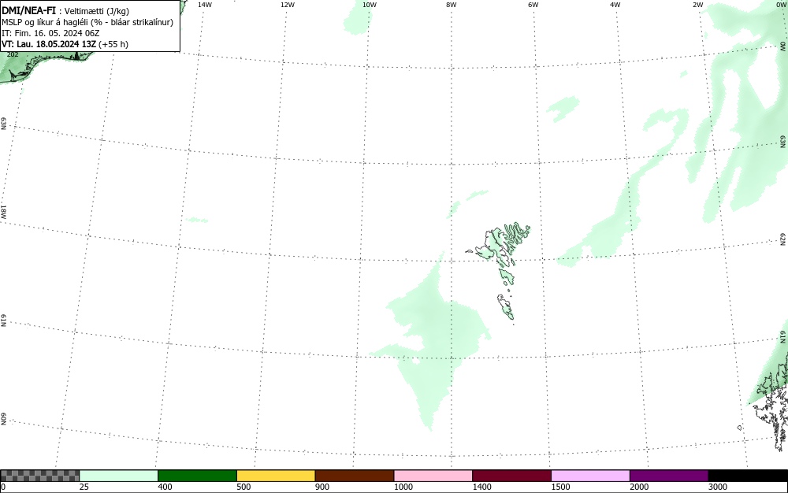Click the checkered 0–25 legend swatch

point(39,476)
